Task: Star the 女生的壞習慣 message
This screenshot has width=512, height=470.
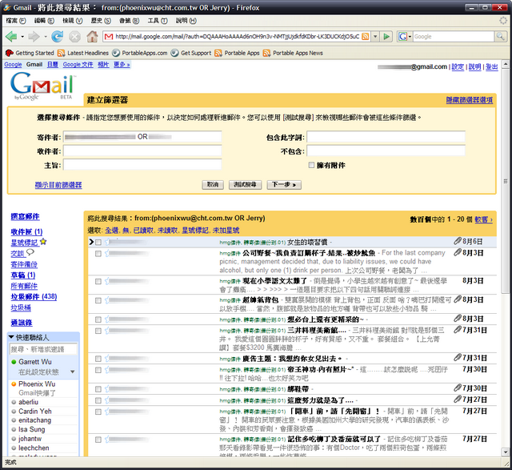Action: pos(107,242)
